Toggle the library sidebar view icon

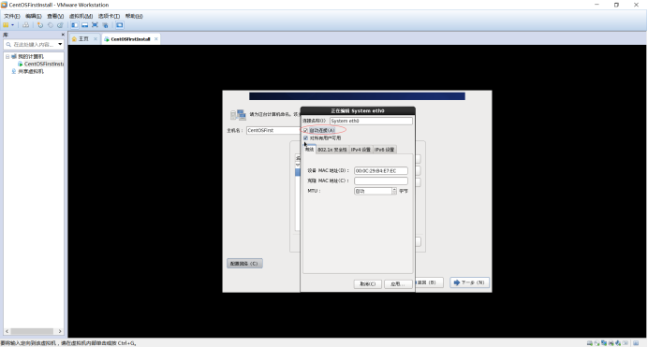coord(74,25)
